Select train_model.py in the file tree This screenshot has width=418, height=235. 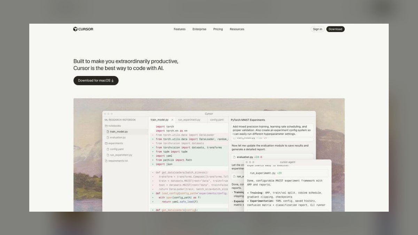[119, 132]
